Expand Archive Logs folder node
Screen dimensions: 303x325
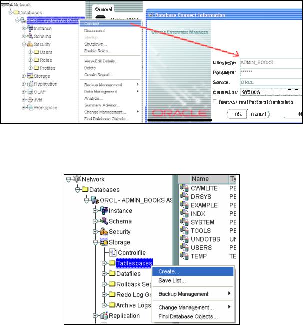[x=104, y=305]
